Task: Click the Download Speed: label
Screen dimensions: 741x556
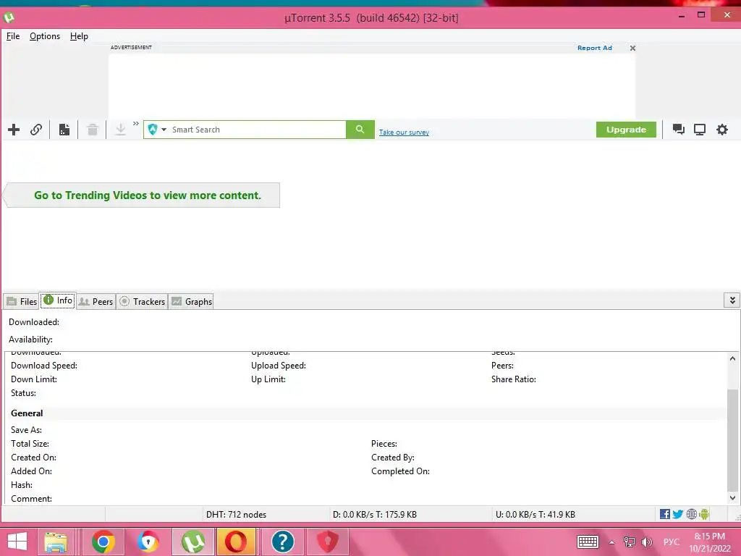Action: click(44, 366)
